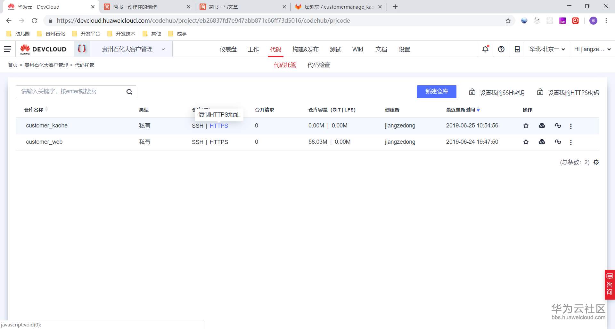Open the 开发平台 bookmark folder
This screenshot has width=615, height=329.
coord(86,34)
